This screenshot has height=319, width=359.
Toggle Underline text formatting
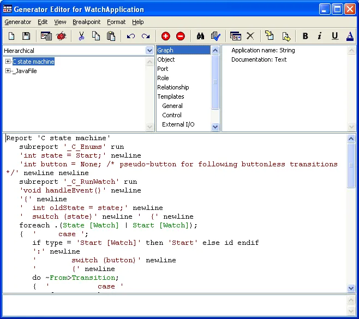(x=334, y=36)
